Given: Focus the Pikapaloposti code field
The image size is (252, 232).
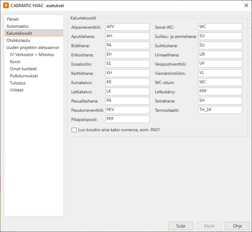Looking at the screenshot, I should pos(127,119).
